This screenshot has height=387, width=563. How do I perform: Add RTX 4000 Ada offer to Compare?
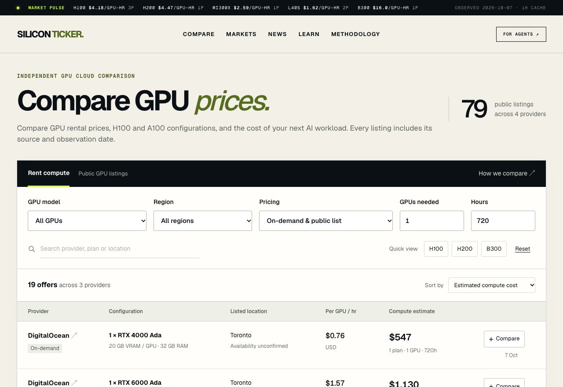[504, 339]
